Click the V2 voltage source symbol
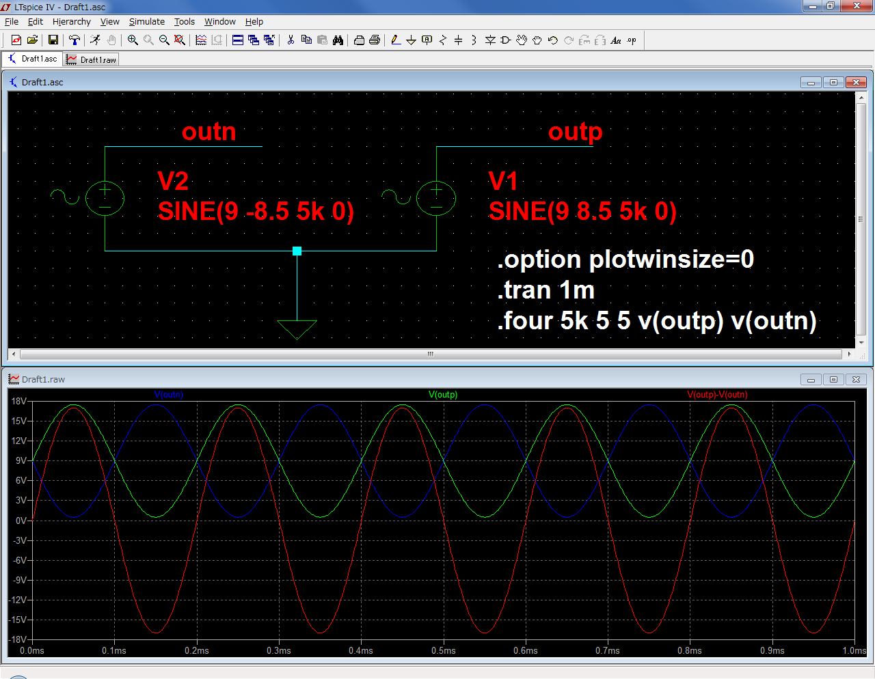The height and width of the screenshot is (679, 875). (105, 198)
